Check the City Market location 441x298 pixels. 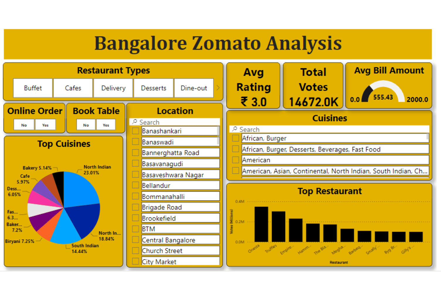click(x=135, y=261)
